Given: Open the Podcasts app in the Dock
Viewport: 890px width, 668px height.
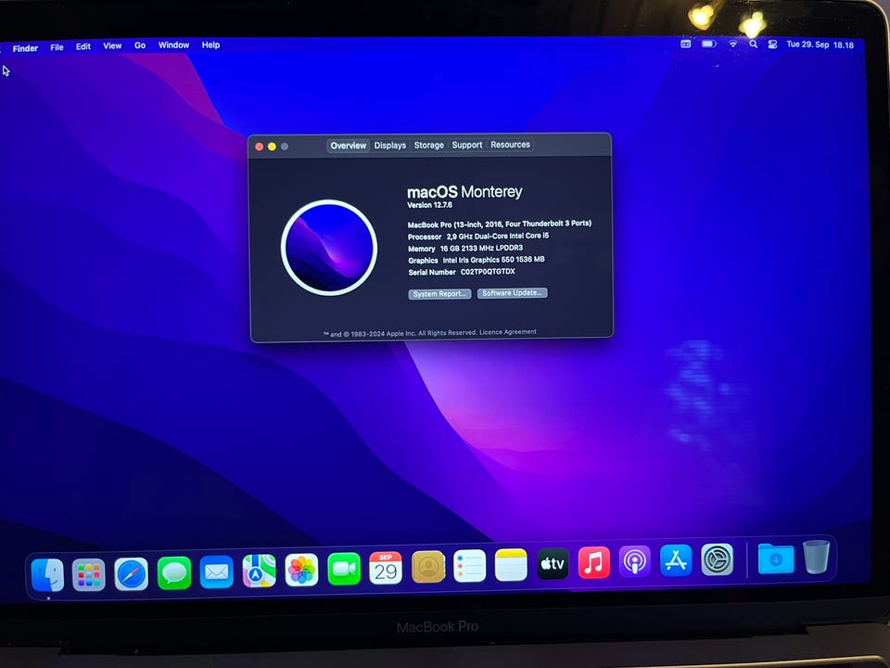Looking at the screenshot, I should (x=635, y=561).
